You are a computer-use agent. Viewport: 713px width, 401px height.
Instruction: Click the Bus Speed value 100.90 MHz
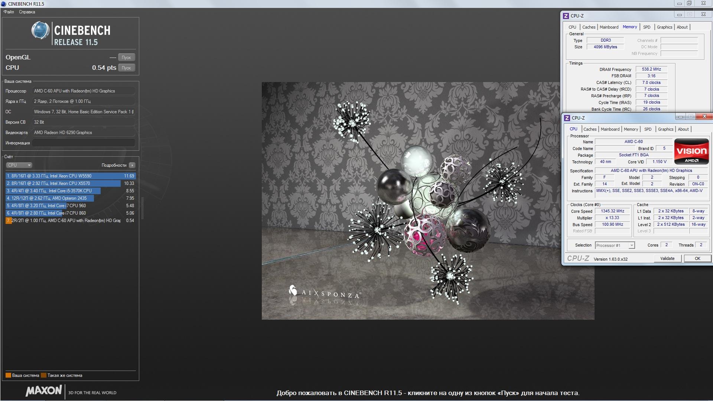(x=613, y=225)
